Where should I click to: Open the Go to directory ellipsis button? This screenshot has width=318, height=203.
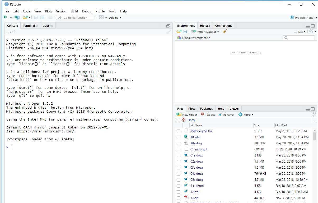pos(314,120)
